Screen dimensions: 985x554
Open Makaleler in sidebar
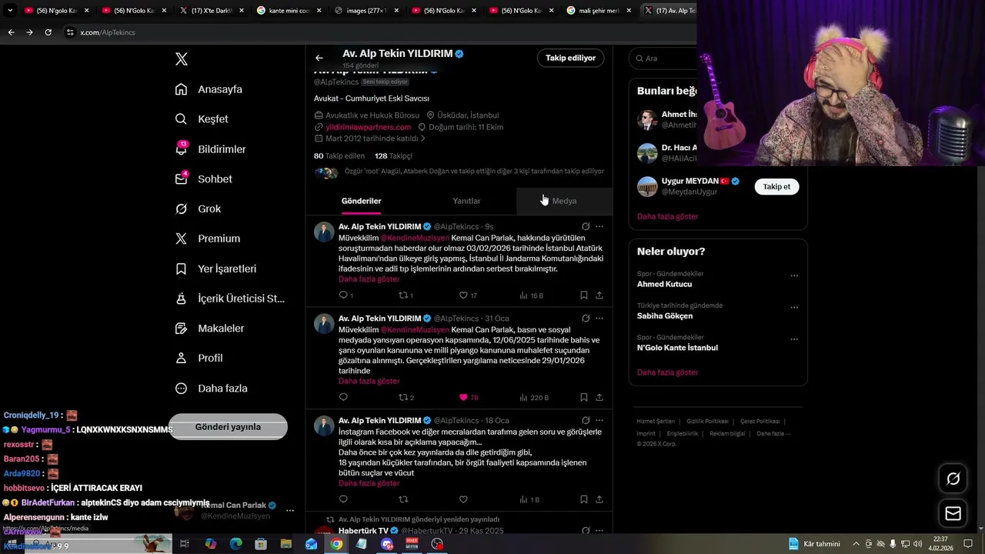[209, 329]
